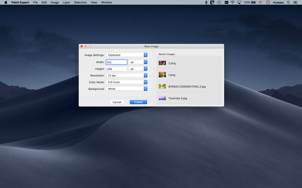
Task: Open the Background White dropdown
Action: click(x=127, y=89)
